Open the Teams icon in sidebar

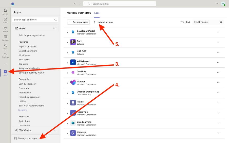pyautogui.click(x=5, y=28)
